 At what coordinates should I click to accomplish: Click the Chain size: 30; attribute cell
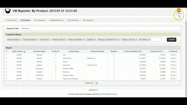(92, 65)
